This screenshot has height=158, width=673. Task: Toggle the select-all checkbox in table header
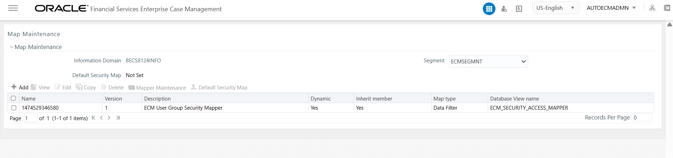pyautogui.click(x=13, y=98)
